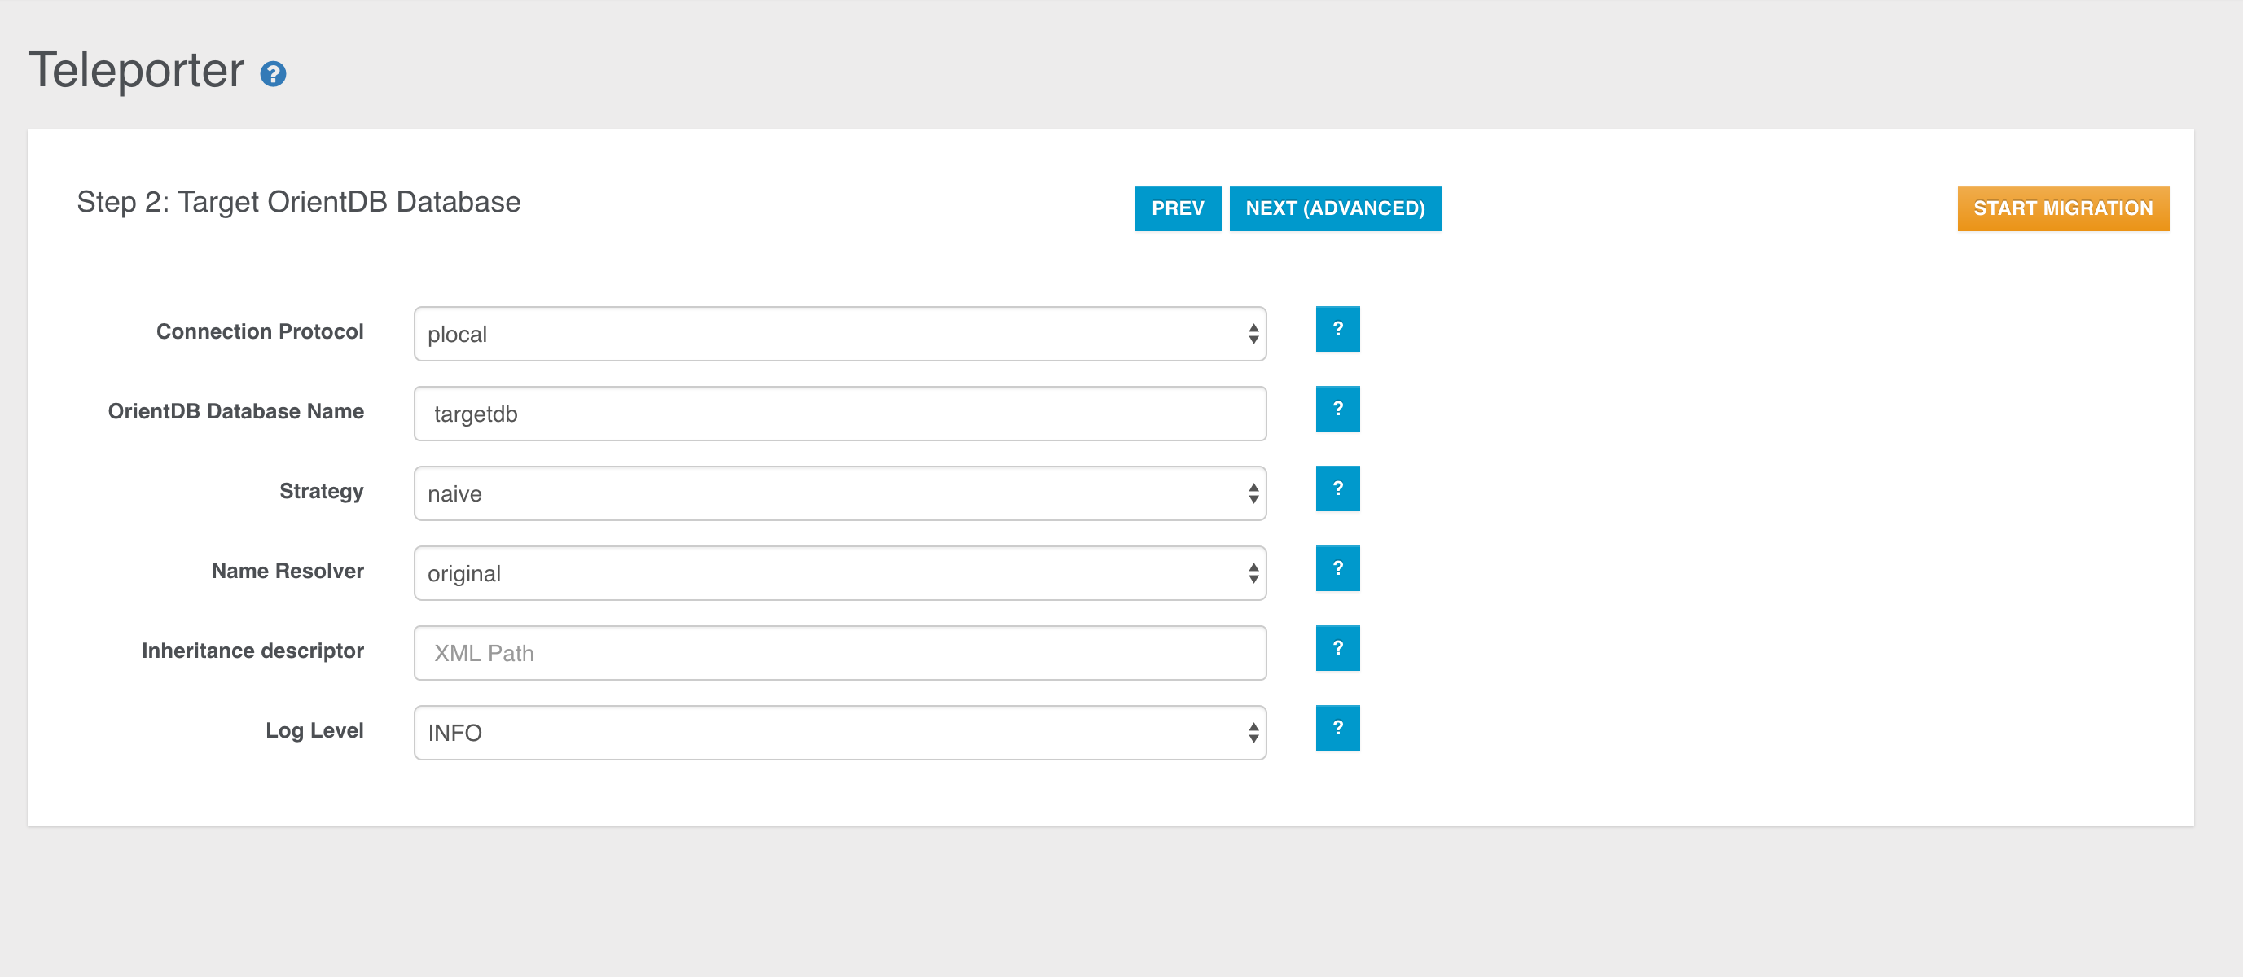Click the Teleporter page title

(x=136, y=71)
